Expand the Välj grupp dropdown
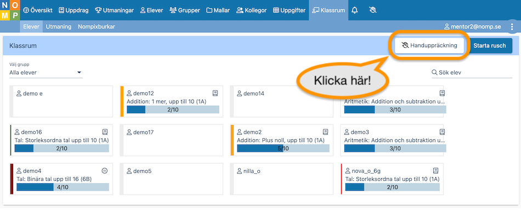The image size is (521, 211). tap(46, 72)
